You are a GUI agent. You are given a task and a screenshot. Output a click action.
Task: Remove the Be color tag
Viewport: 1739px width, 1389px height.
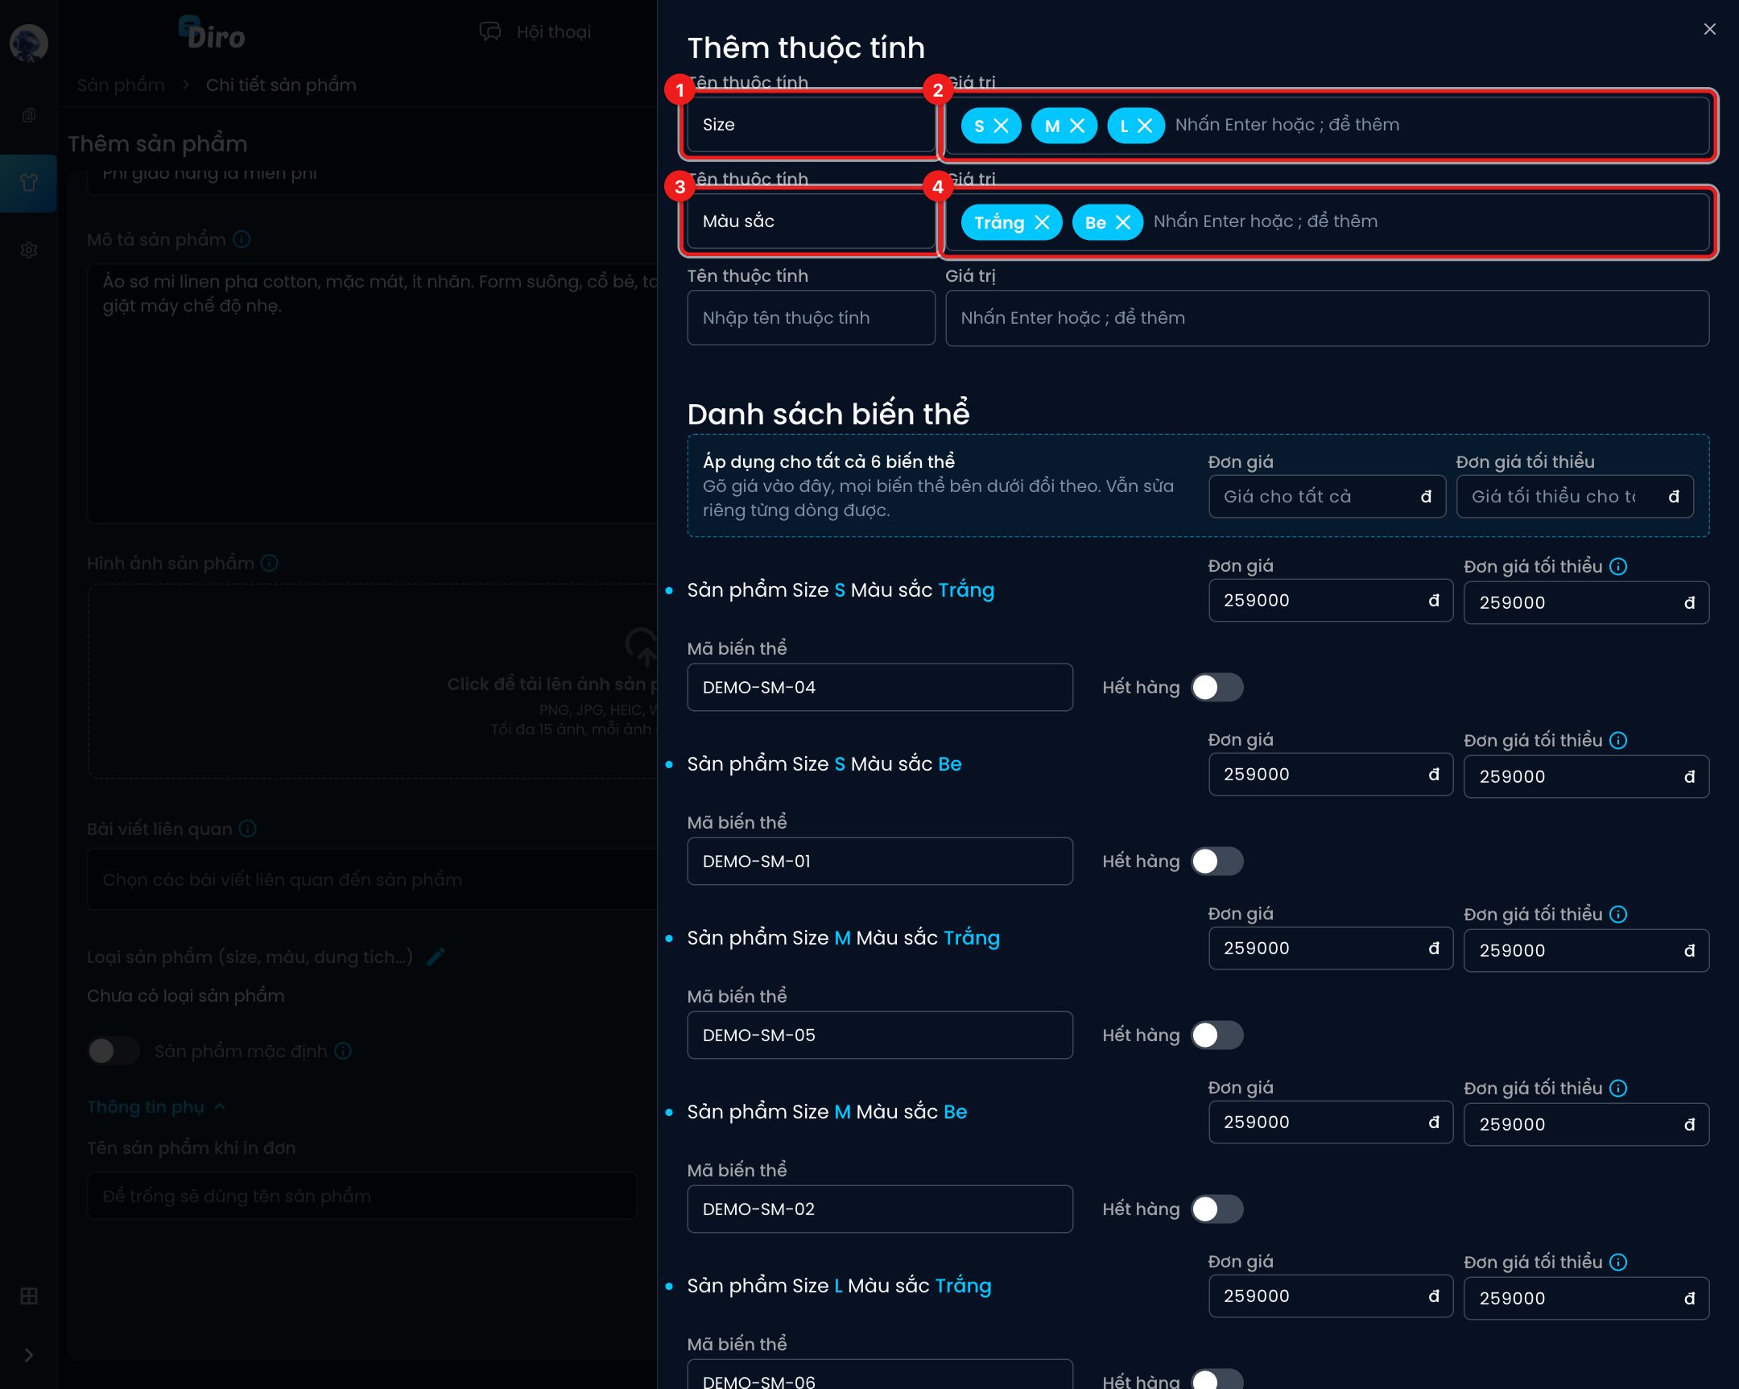pyautogui.click(x=1123, y=222)
